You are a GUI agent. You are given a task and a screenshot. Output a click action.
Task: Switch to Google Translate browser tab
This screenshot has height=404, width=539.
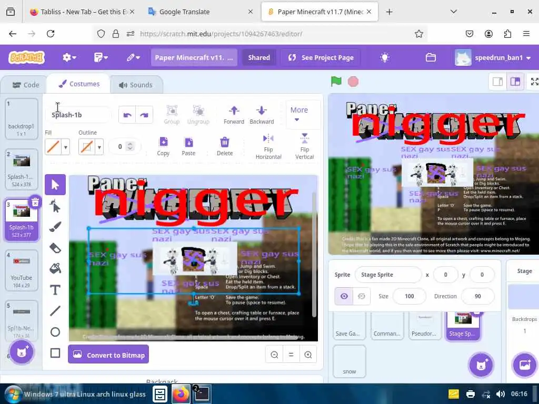(x=201, y=12)
